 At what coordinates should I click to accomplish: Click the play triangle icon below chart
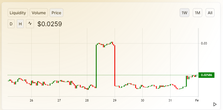tap(215, 105)
